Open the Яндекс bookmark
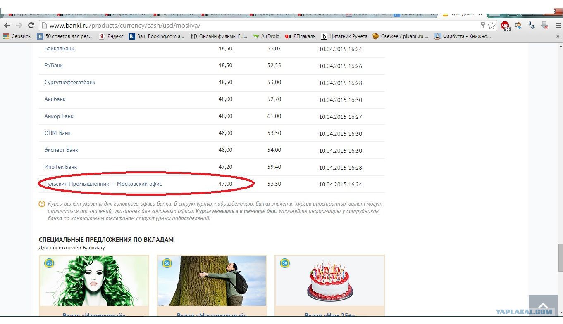Image resolution: width=563 pixels, height=324 pixels. coord(111,36)
